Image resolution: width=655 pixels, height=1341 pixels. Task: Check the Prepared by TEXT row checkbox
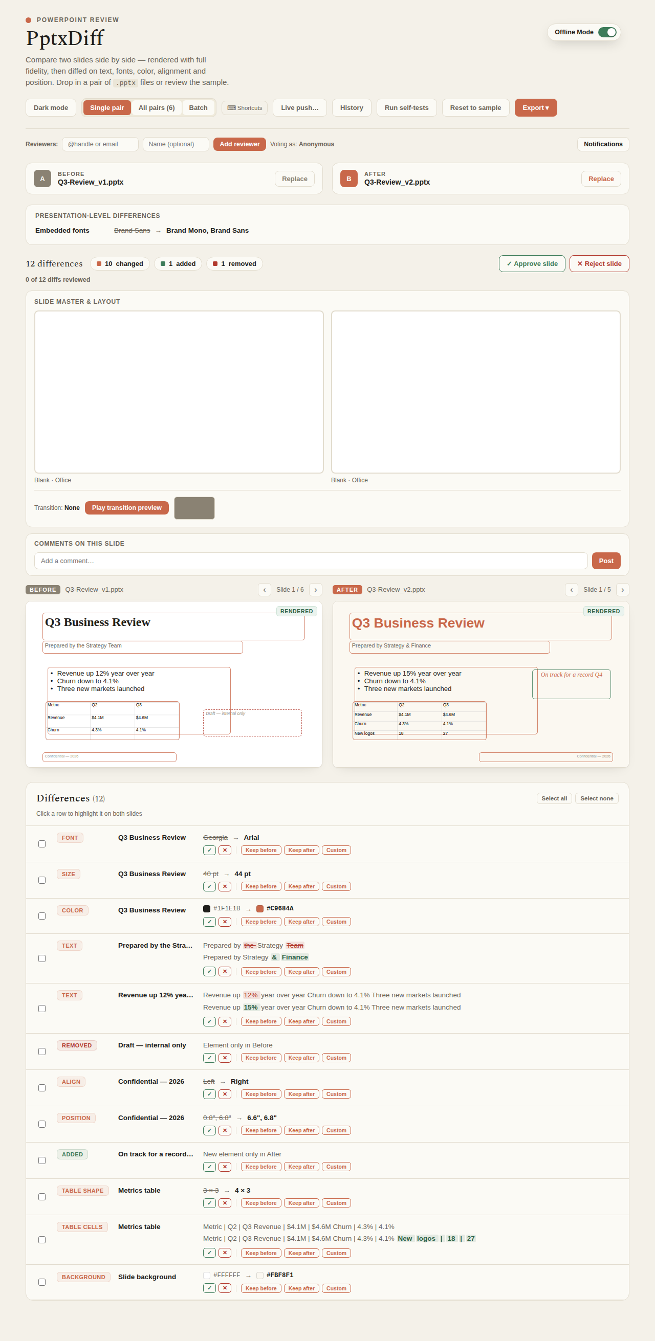(41, 958)
